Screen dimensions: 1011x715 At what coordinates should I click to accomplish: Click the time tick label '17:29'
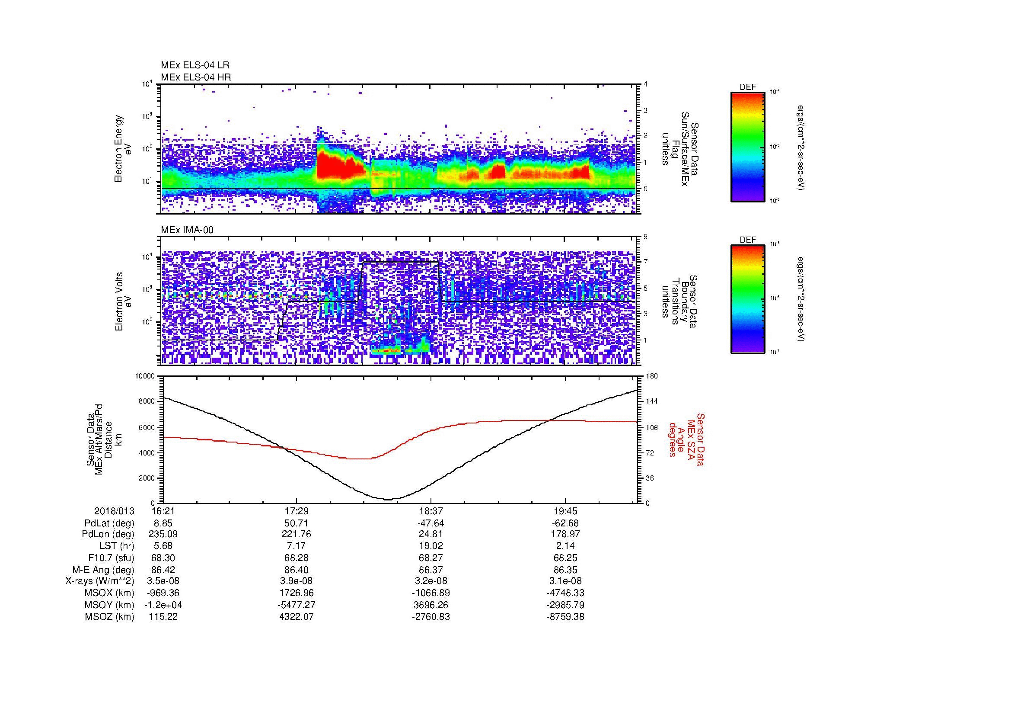click(297, 511)
